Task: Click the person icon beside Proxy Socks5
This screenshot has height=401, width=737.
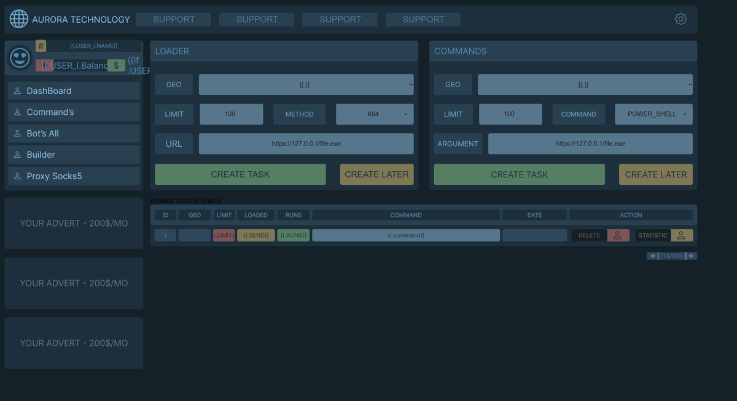Action: coord(17,176)
